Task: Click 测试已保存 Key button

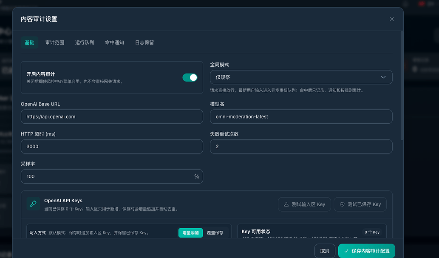Action: point(360,204)
